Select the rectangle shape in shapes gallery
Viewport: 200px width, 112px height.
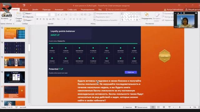131,14
